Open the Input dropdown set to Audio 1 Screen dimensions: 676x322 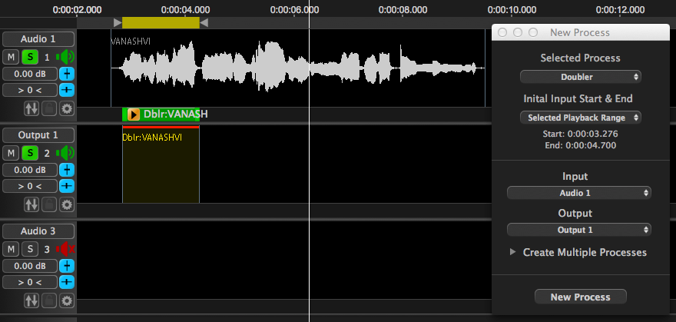(579, 193)
